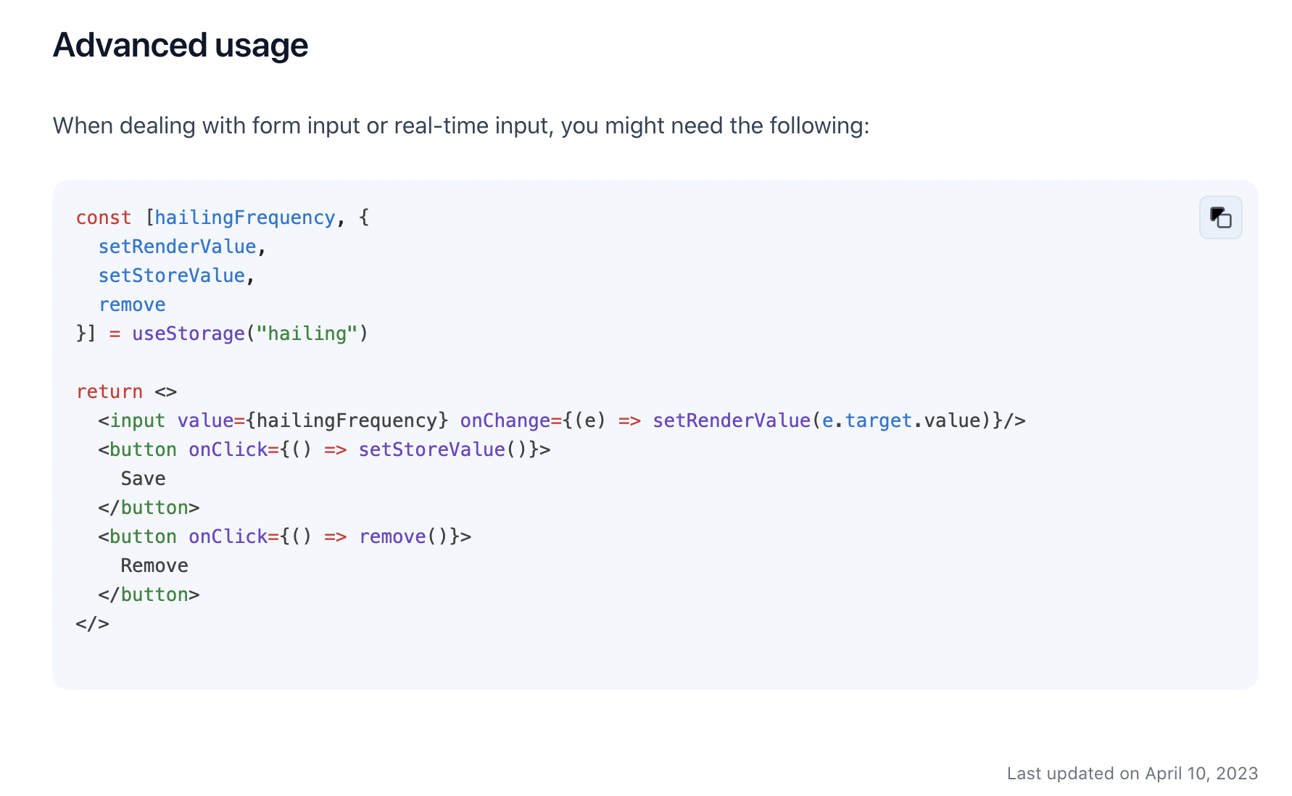
Task: Select the onChange attribute in the input tag
Action: tap(505, 420)
